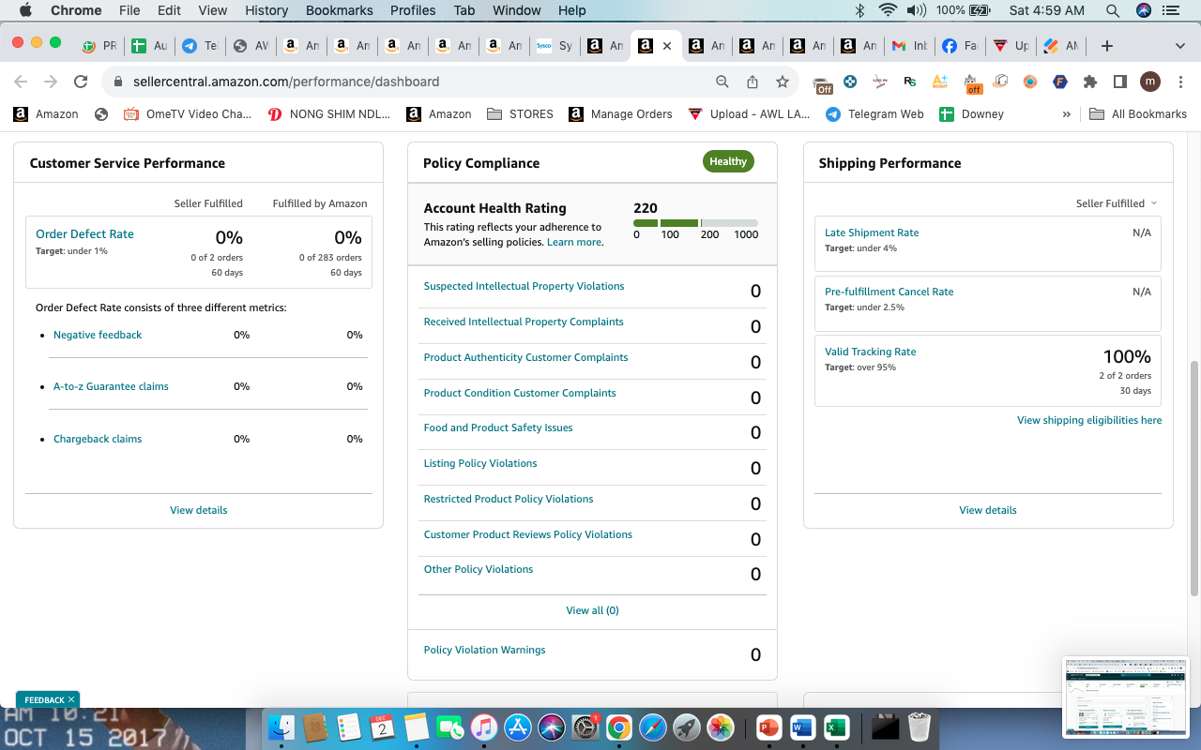Open Microsoft Word from the Dock

click(x=801, y=727)
